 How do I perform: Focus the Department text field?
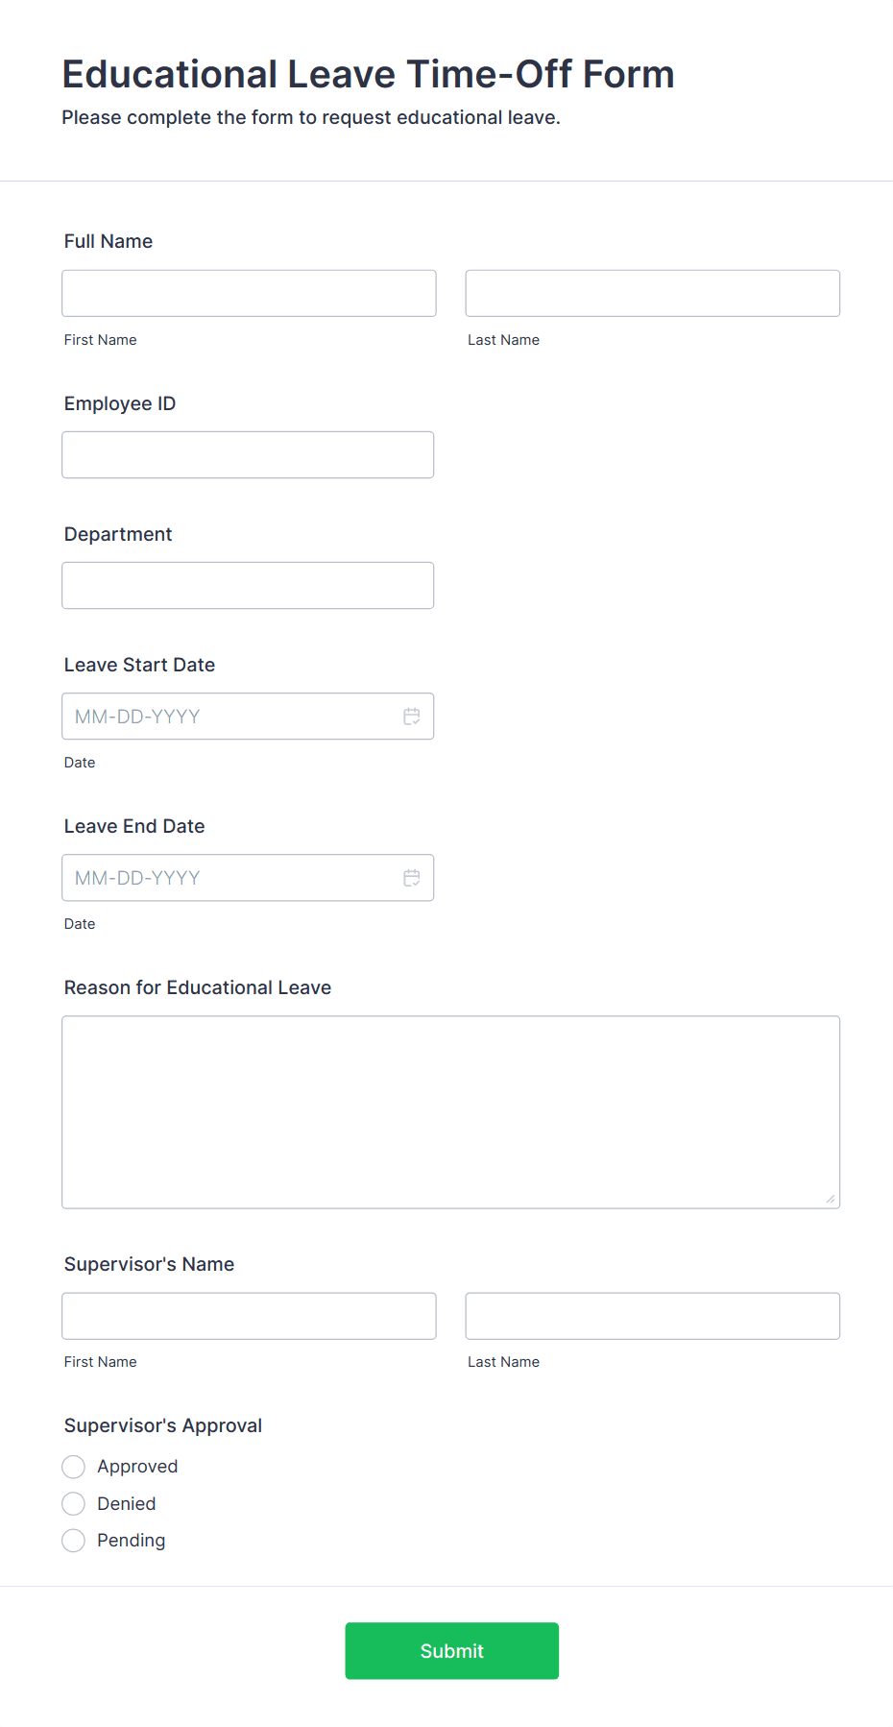[x=248, y=586]
